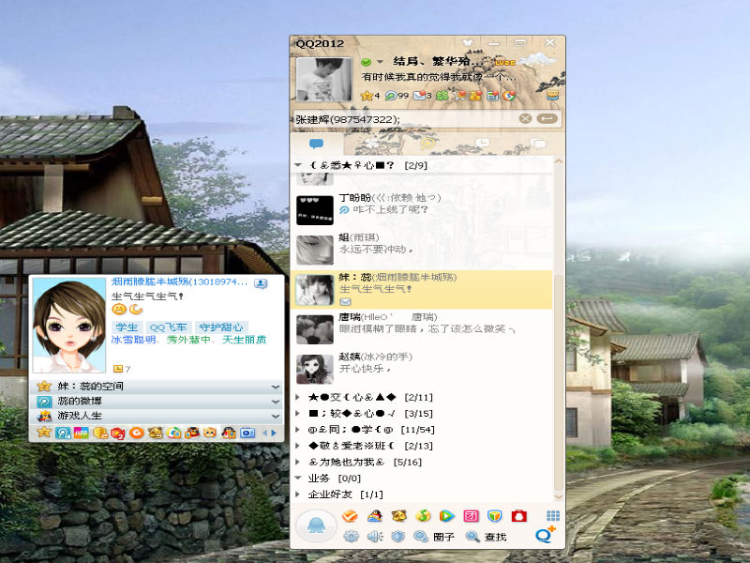Screen dimensions: 750x563
Task: Click the red shopping bag icon
Action: 519,515
